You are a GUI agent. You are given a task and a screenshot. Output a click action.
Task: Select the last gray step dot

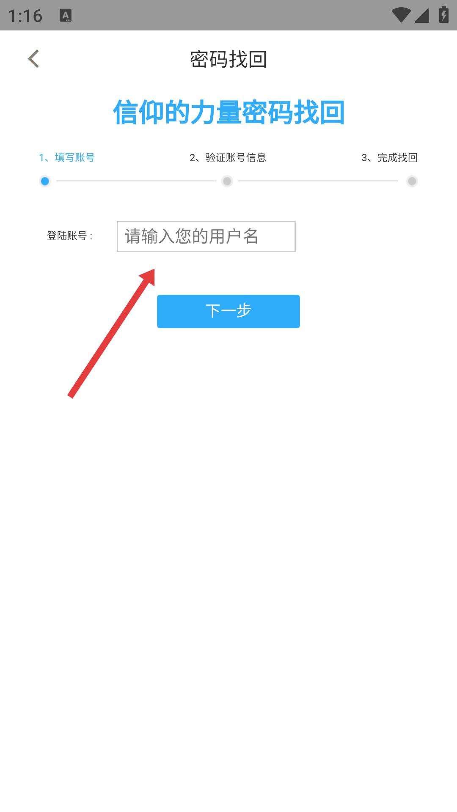tap(412, 181)
